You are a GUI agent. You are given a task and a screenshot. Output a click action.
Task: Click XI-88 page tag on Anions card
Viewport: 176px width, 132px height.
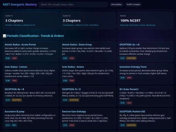coord(65,81)
